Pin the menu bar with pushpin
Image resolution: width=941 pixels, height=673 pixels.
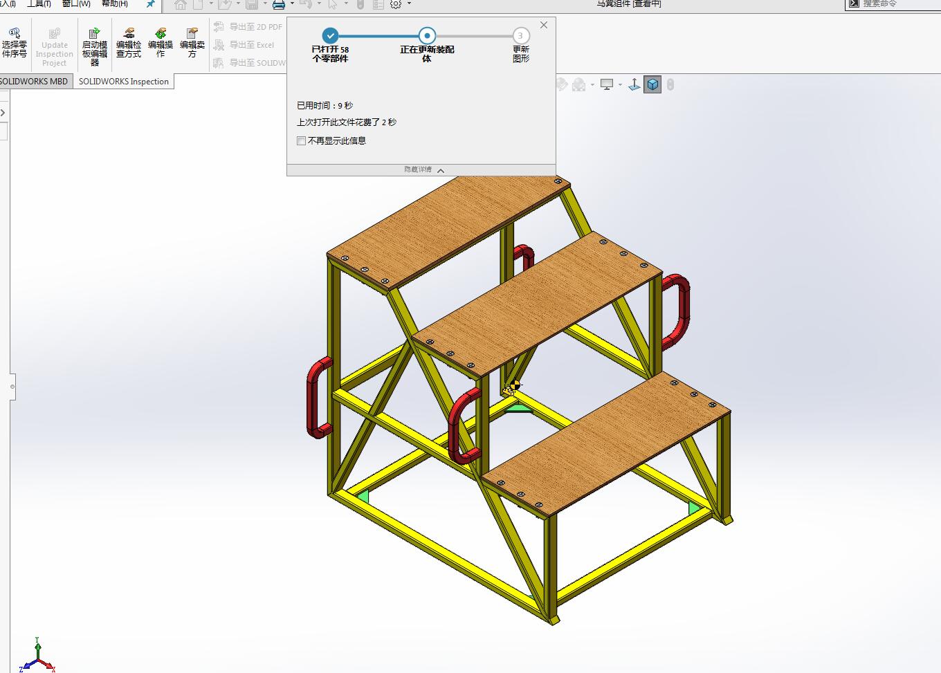tap(150, 4)
